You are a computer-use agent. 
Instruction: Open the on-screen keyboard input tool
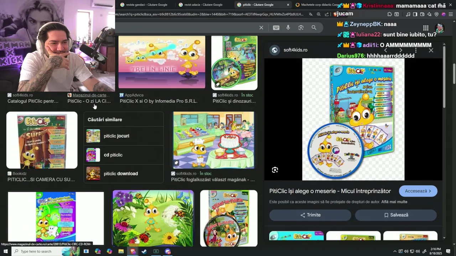[x=276, y=27]
